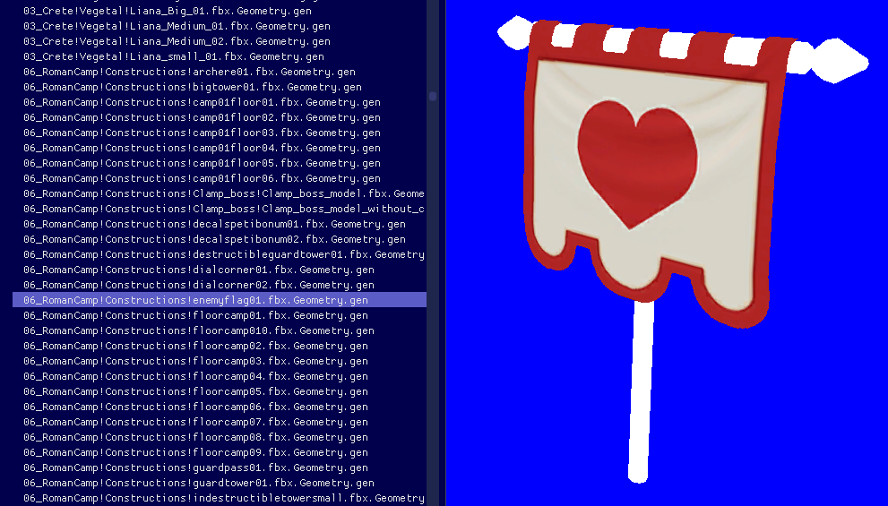Select bigtower01.fbx.Geometry.gen file
The height and width of the screenshot is (506, 888).
(220, 87)
